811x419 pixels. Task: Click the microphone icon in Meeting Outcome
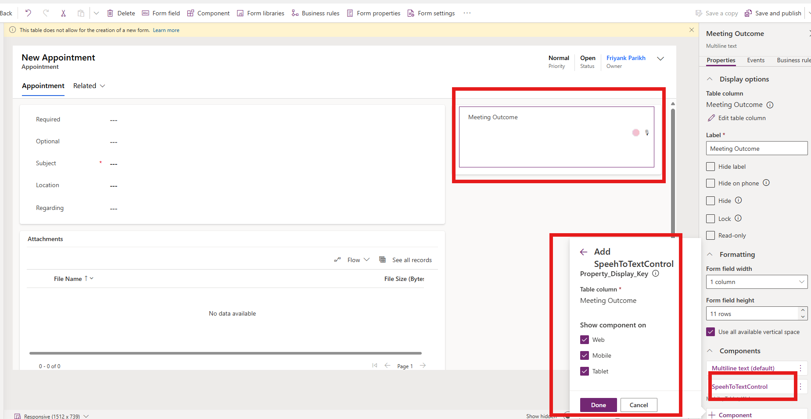point(646,132)
